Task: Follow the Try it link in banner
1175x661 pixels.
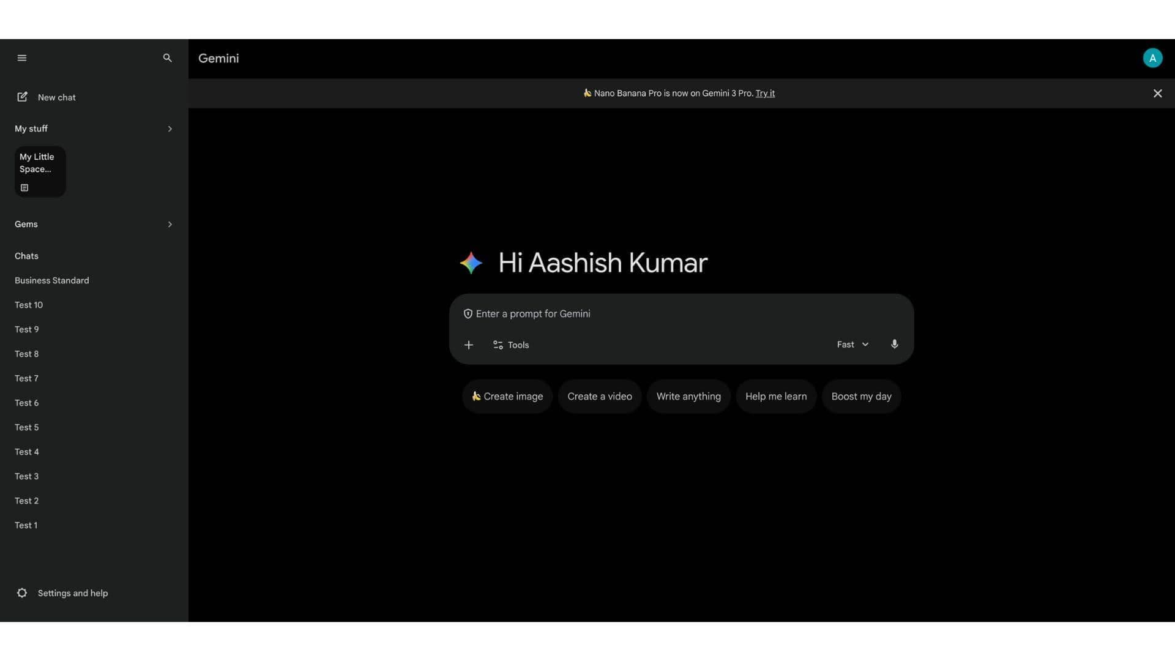Action: coord(765,94)
